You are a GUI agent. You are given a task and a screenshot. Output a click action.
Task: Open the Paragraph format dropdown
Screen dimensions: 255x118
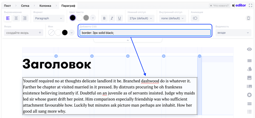(x=49, y=18)
